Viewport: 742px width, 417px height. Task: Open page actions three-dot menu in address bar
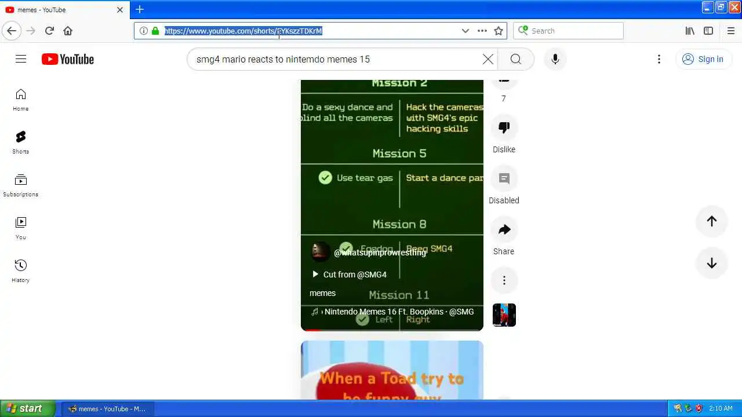pos(482,31)
